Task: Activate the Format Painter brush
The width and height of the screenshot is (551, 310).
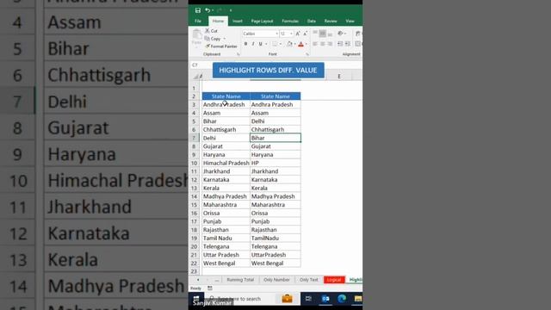Action: point(207,46)
